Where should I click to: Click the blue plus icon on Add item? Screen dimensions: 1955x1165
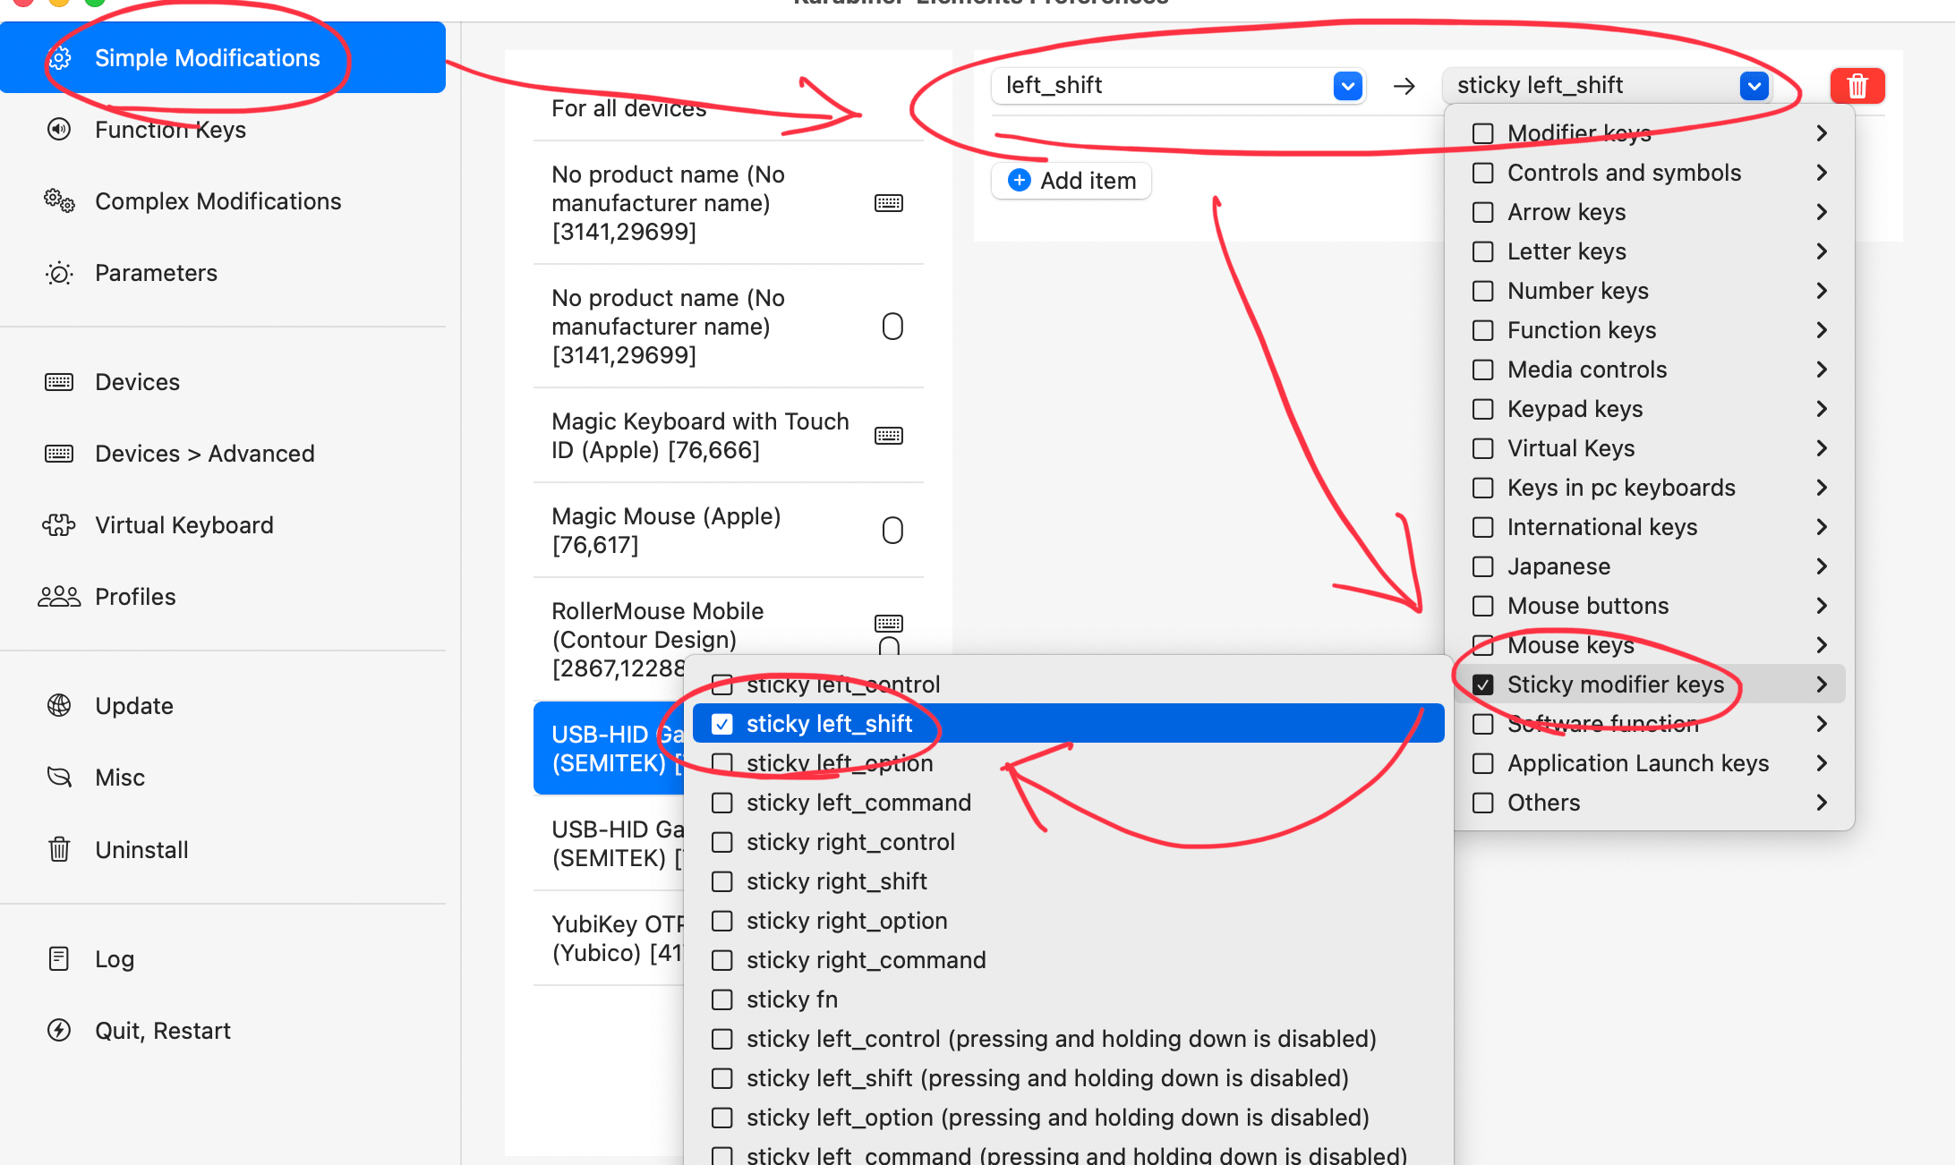tap(1020, 181)
